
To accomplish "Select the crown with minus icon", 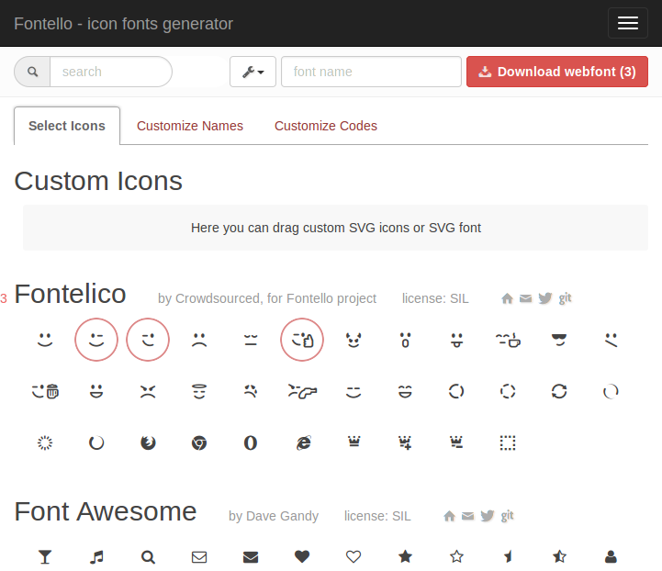I will click(456, 442).
